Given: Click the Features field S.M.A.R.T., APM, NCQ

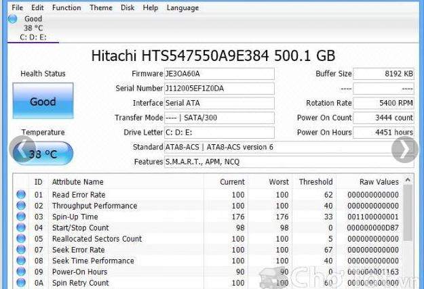Looking at the screenshot, I should pos(289,162).
